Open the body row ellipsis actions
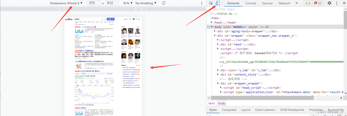347x116 pixels. point(208,27)
